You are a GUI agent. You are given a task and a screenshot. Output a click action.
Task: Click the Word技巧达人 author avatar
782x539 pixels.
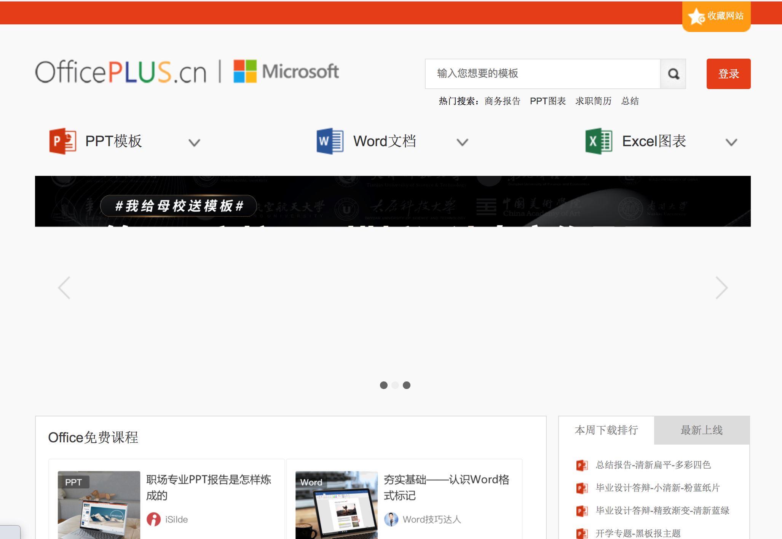(x=391, y=519)
